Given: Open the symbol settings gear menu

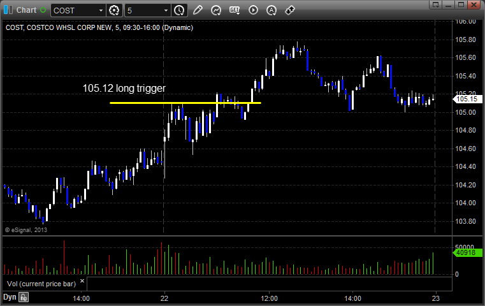Looking at the screenshot, I should pyautogui.click(x=114, y=11).
